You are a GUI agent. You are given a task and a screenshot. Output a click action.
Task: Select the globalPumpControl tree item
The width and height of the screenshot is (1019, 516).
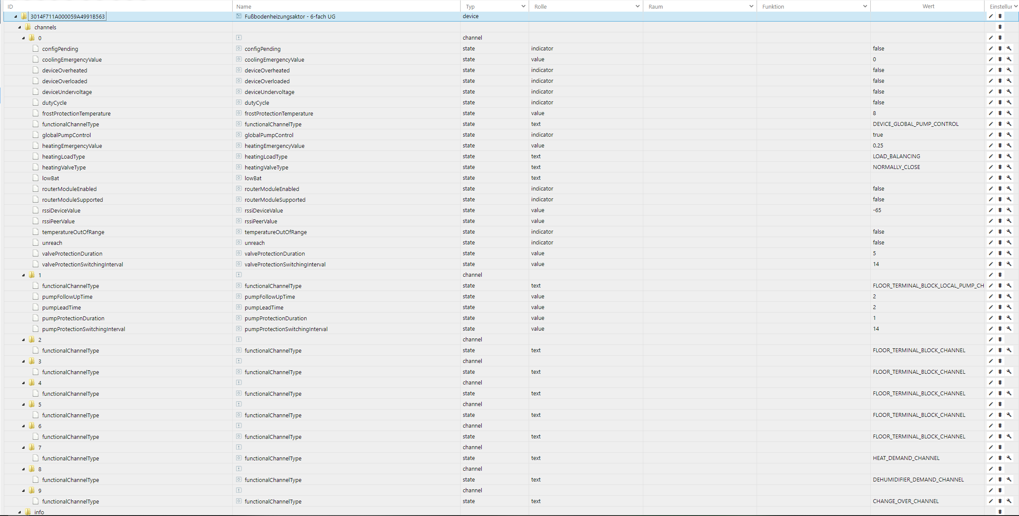(x=66, y=135)
